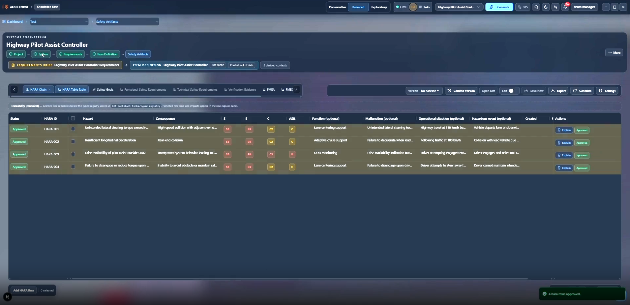Select HARA-004 row checkbox
The height and width of the screenshot is (305, 630).
pyautogui.click(x=73, y=167)
